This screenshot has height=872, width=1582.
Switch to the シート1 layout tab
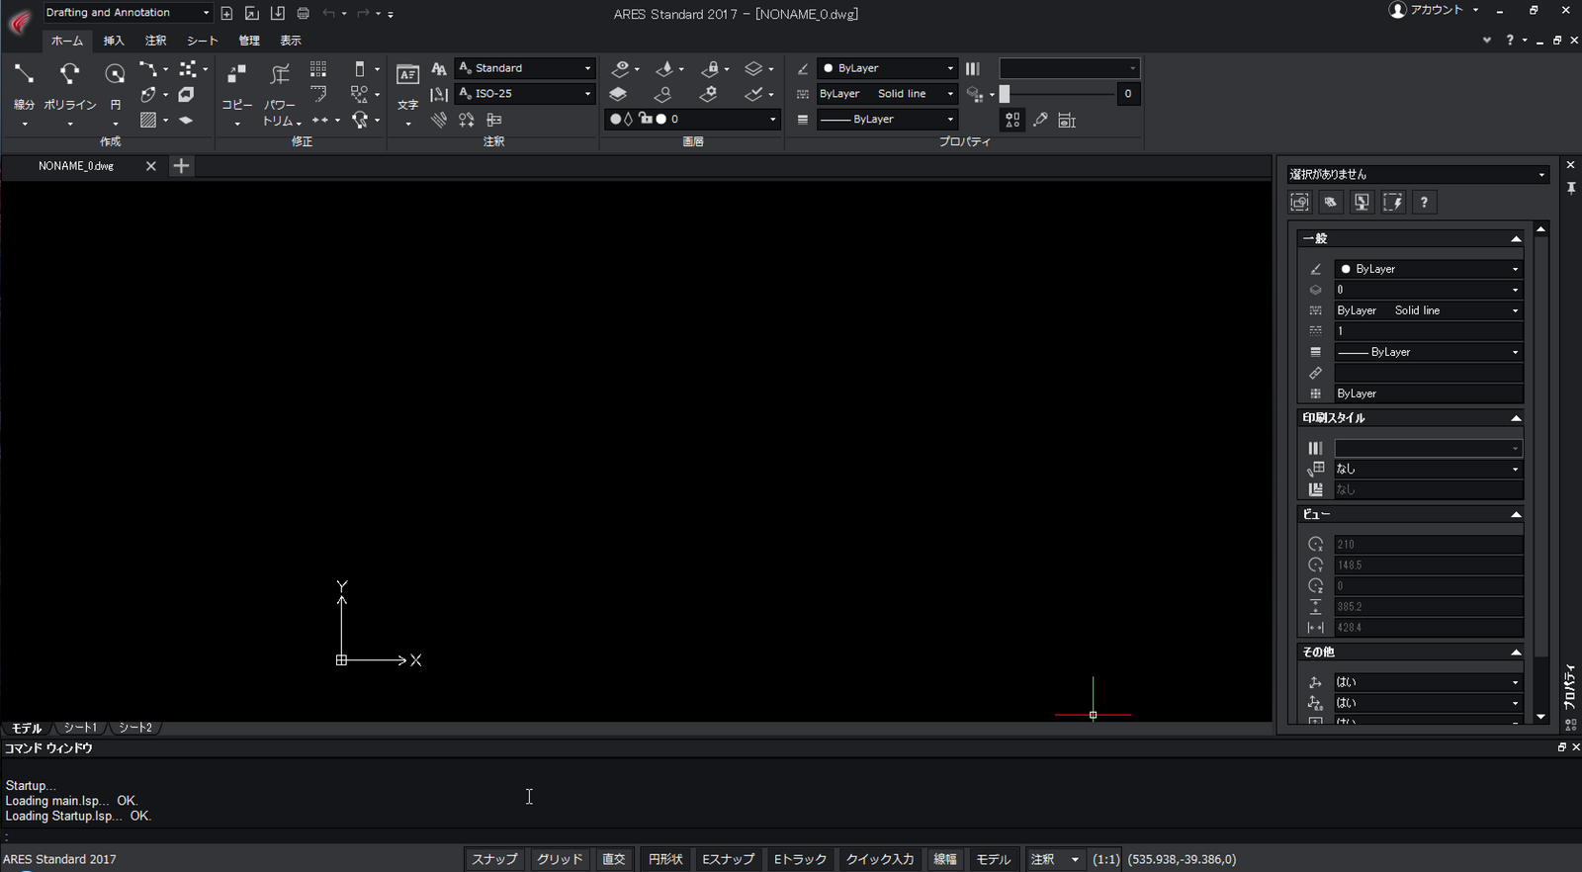tap(81, 728)
